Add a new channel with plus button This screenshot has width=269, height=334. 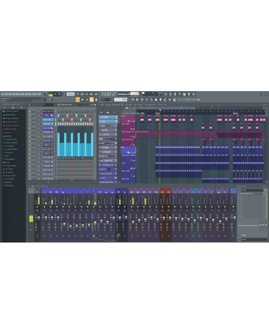point(48,182)
